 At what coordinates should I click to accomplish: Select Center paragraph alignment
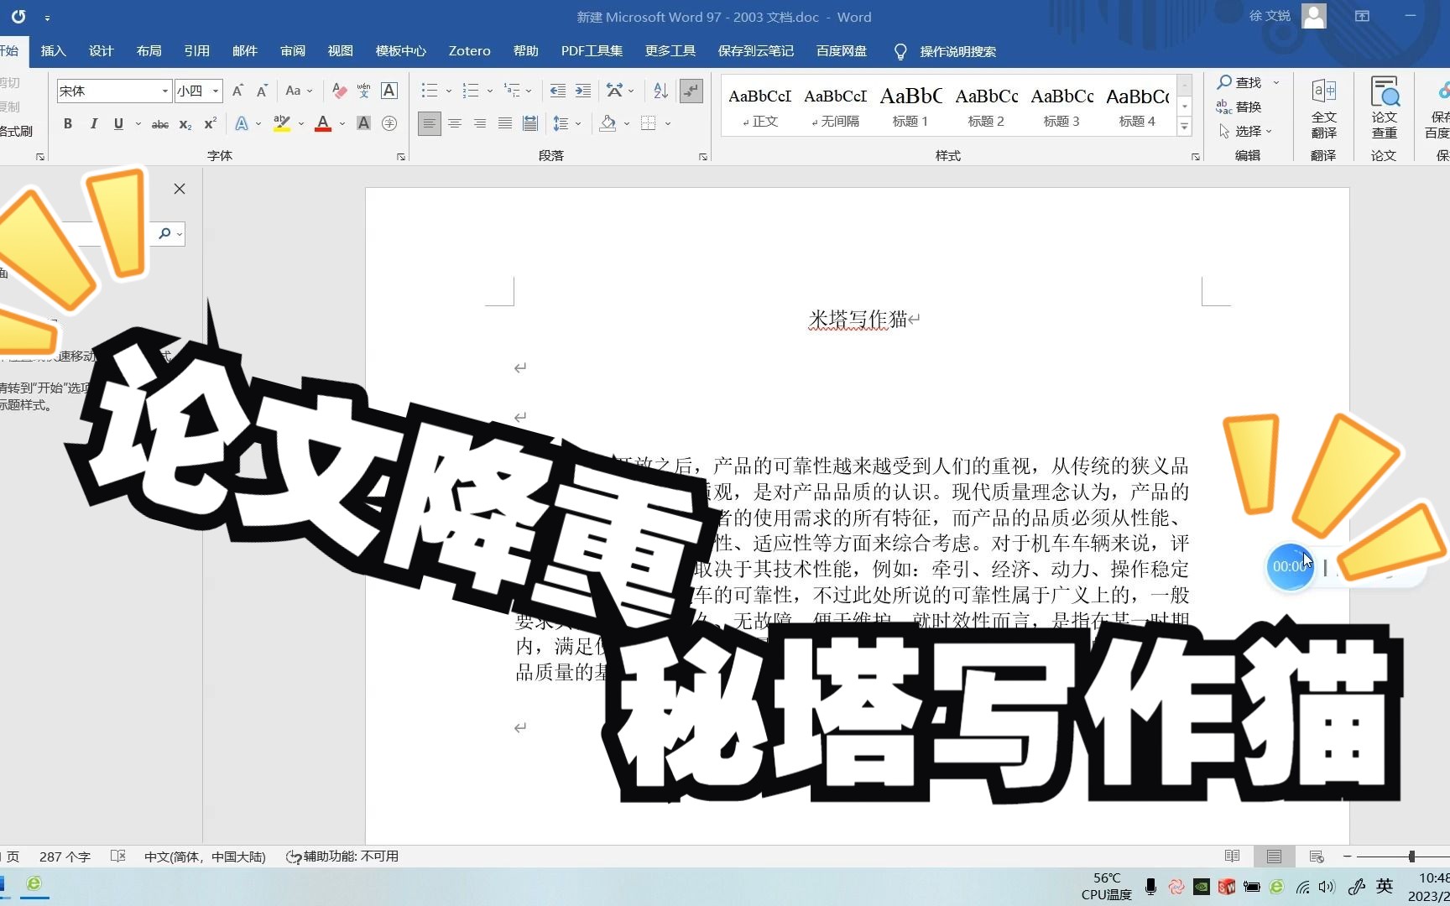coord(455,124)
